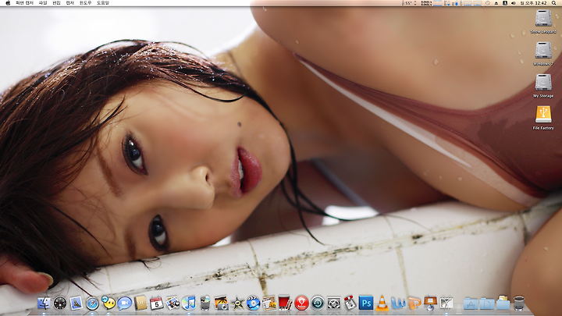Click the 55° temperature menu bar item
The image size is (562, 316).
[x=407, y=3]
